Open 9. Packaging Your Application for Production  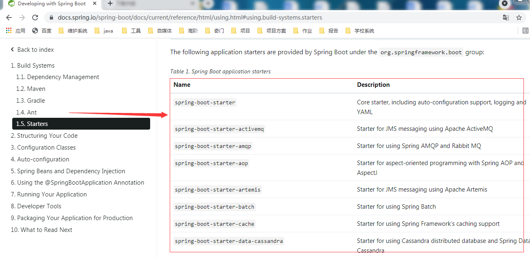point(72,218)
